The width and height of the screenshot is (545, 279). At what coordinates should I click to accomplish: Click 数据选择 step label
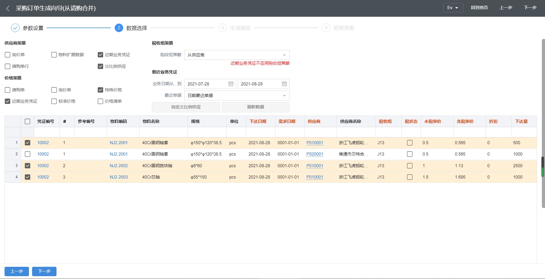click(137, 28)
